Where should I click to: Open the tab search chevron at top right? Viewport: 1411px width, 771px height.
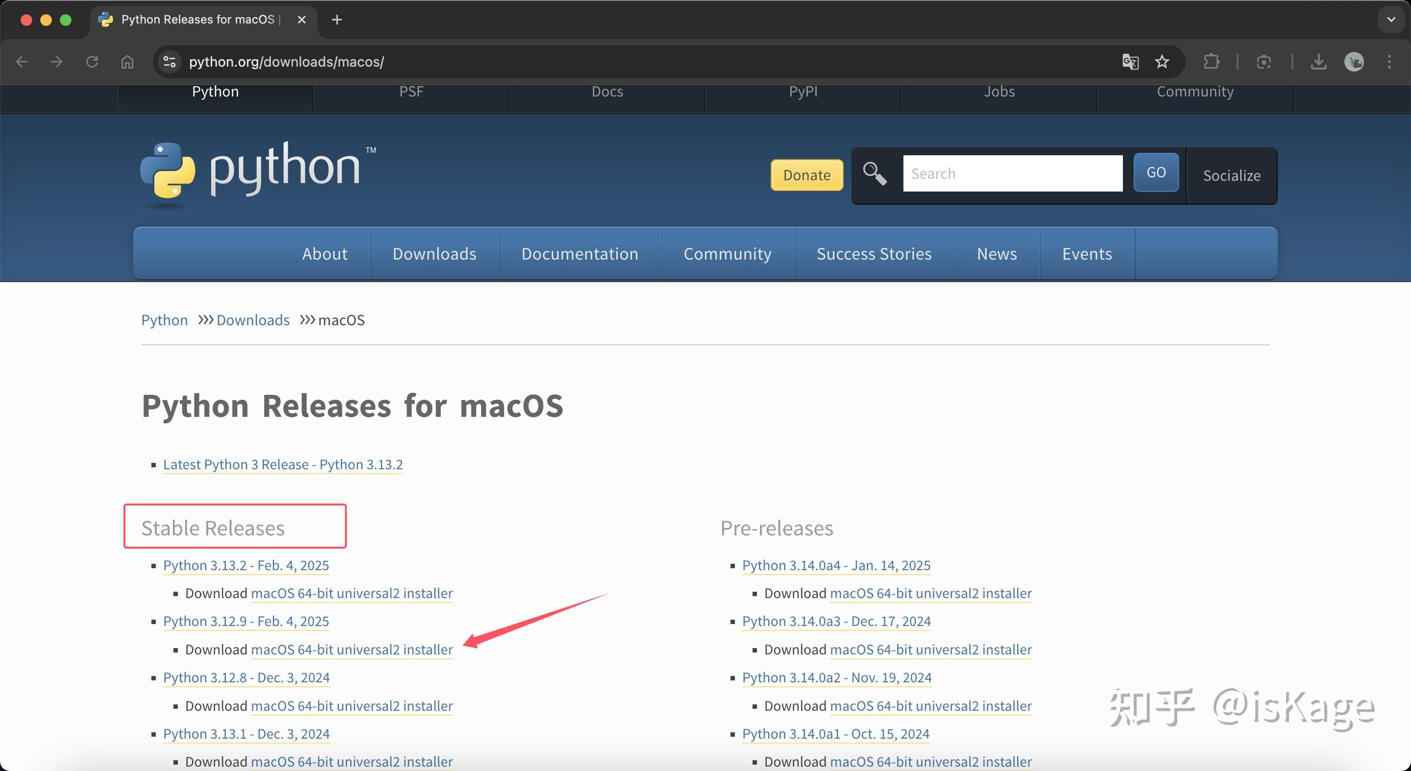pos(1389,19)
